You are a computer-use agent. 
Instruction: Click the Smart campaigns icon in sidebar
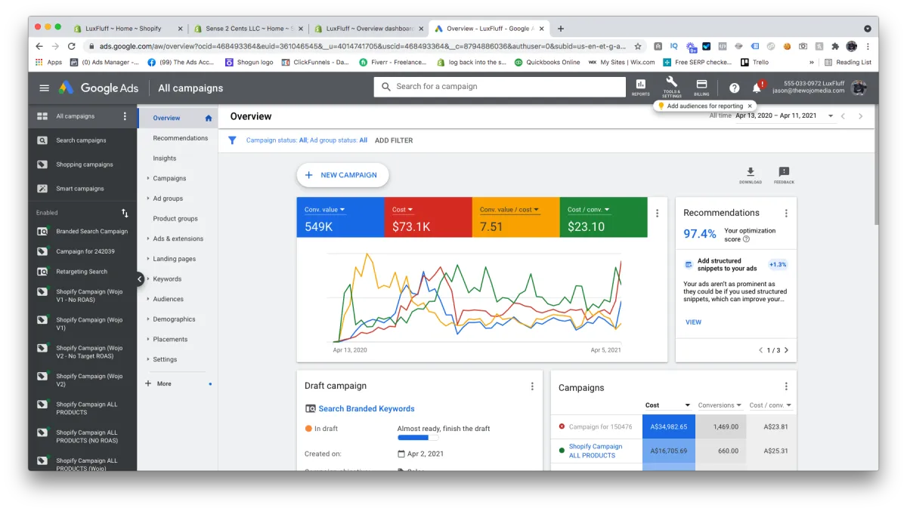click(x=43, y=189)
